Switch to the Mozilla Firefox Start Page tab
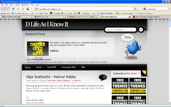 coord(17,17)
